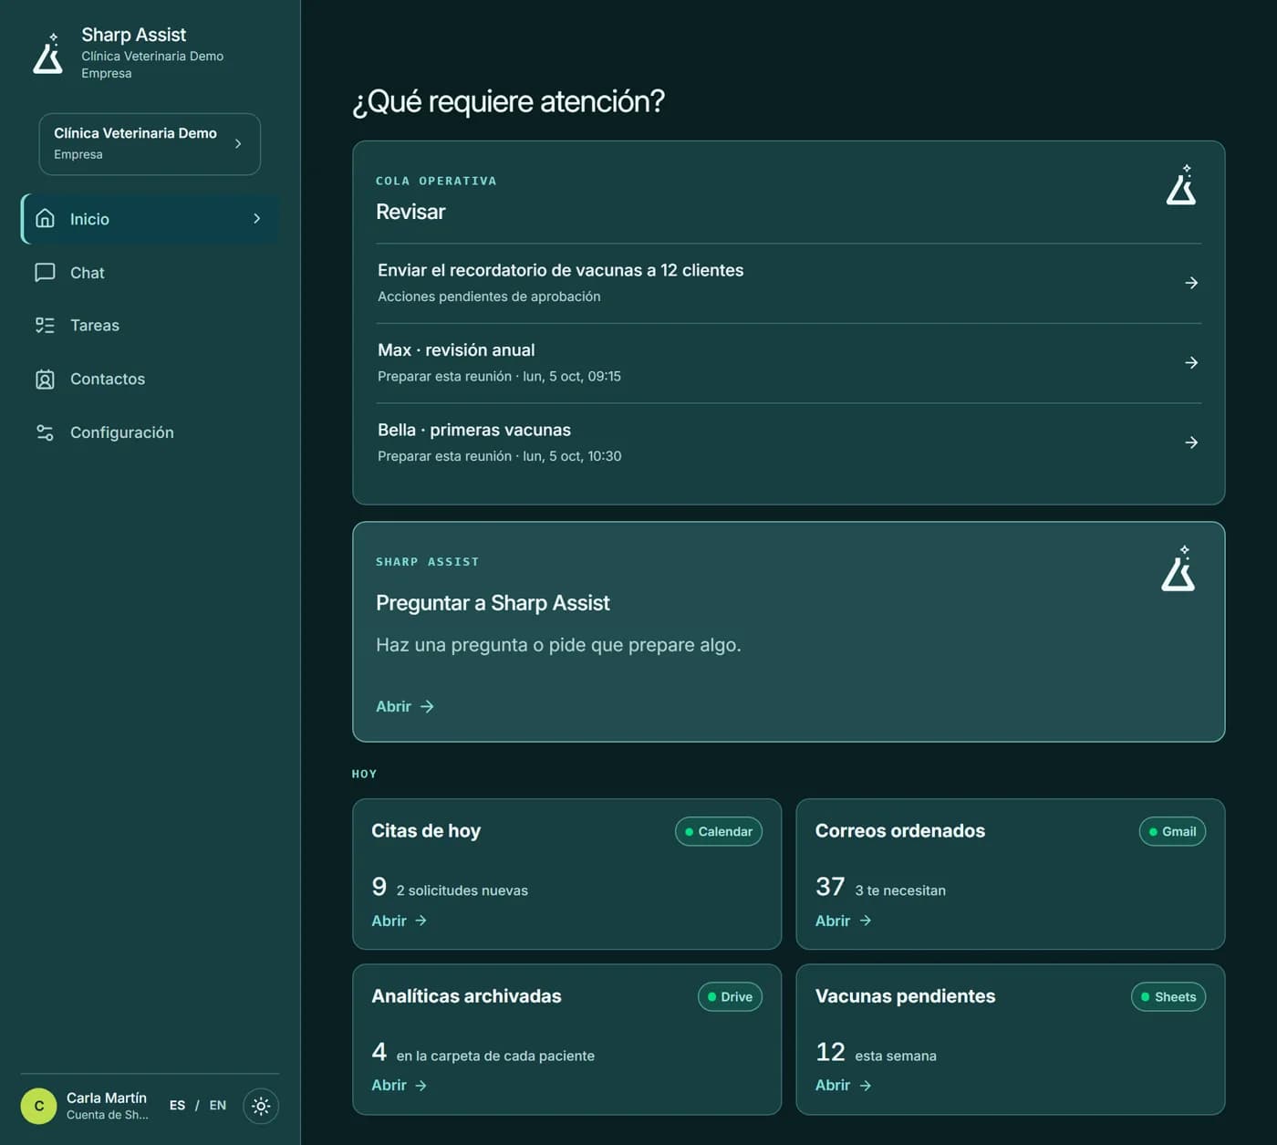Click the 'Carla Martín' account name

pyautogui.click(x=107, y=1098)
